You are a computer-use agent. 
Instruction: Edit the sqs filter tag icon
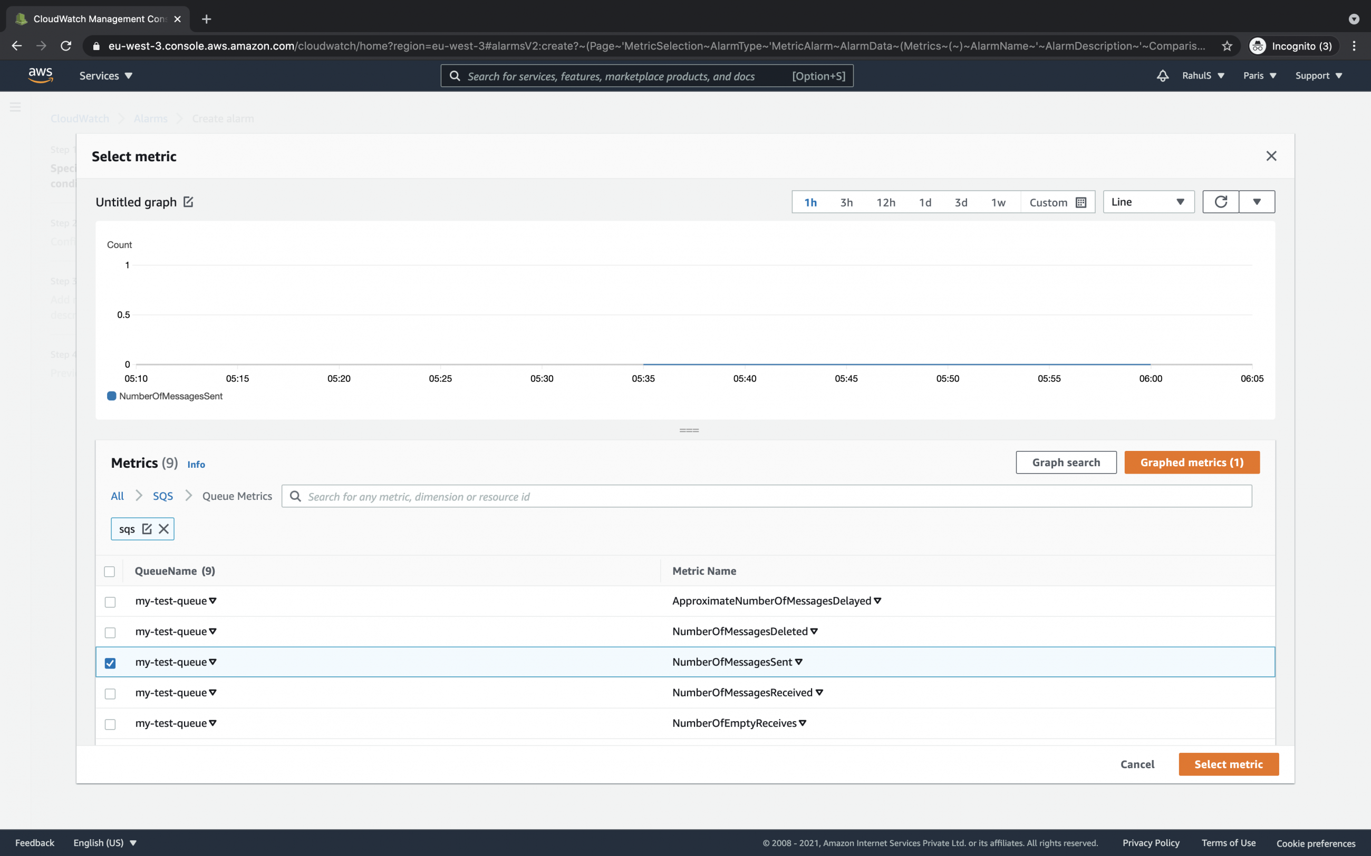click(147, 529)
